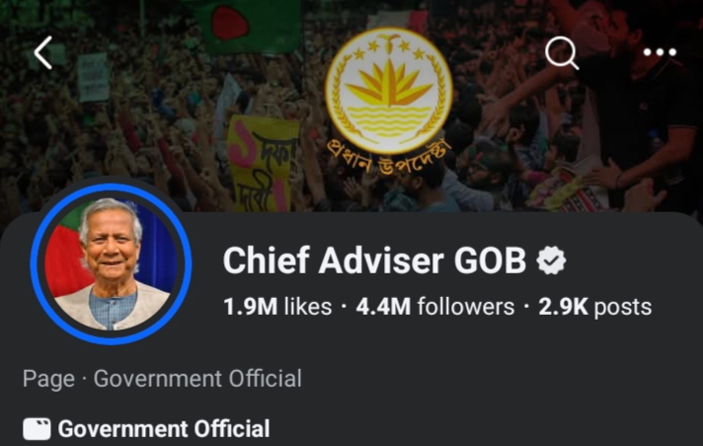Image resolution: width=703 pixels, height=446 pixels.
Task: Select the bold Government Official label
Action: [163, 429]
